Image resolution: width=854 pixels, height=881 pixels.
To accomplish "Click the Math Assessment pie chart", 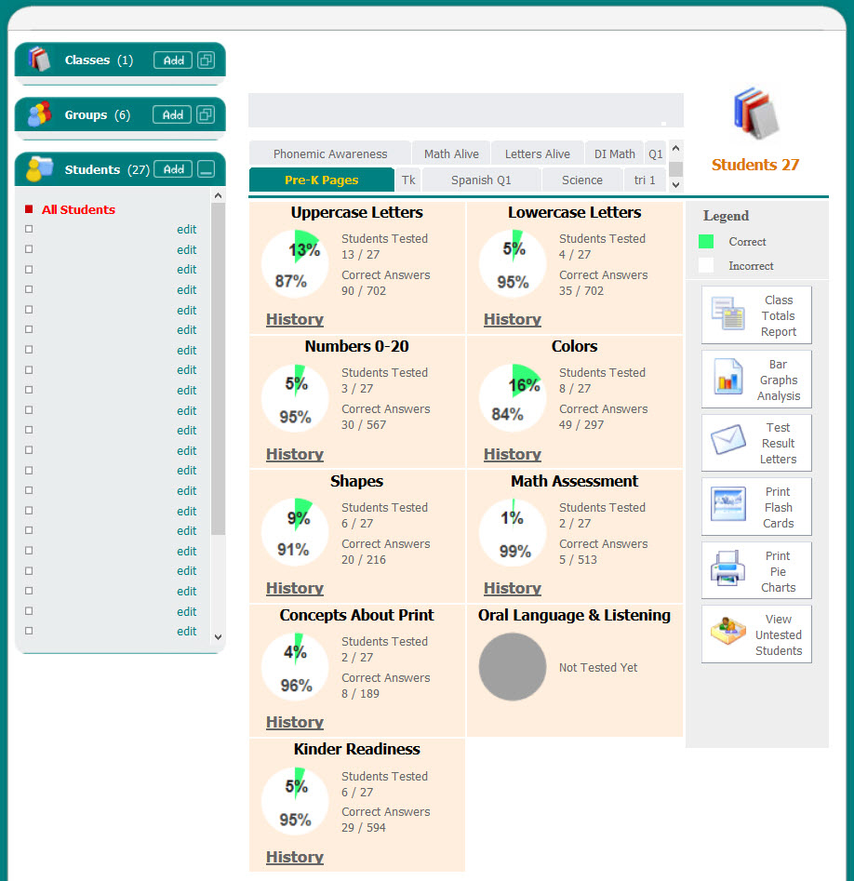I will pos(513,532).
